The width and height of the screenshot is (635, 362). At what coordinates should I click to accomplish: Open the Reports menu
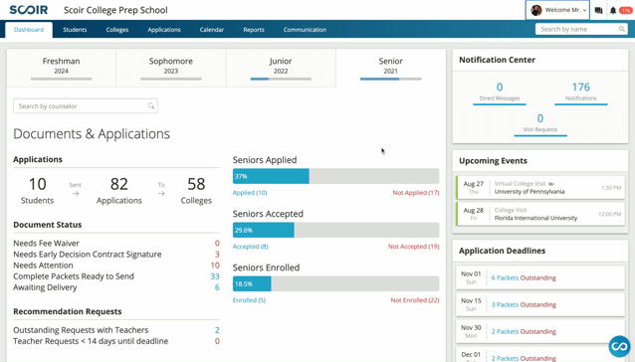point(254,30)
